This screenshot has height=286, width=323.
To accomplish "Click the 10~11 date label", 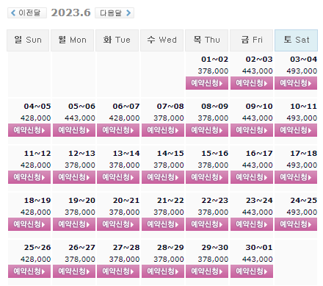I will tap(303, 107).
